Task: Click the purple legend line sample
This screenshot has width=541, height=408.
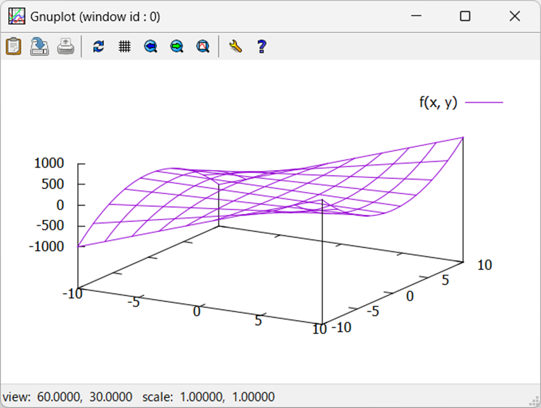Action: (485, 101)
